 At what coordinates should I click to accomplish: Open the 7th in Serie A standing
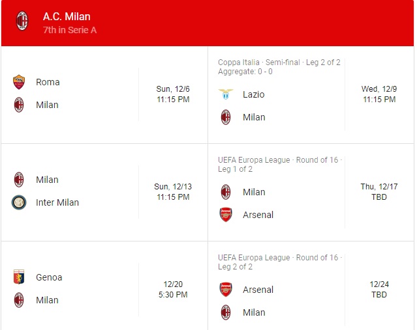pyautogui.click(x=70, y=30)
